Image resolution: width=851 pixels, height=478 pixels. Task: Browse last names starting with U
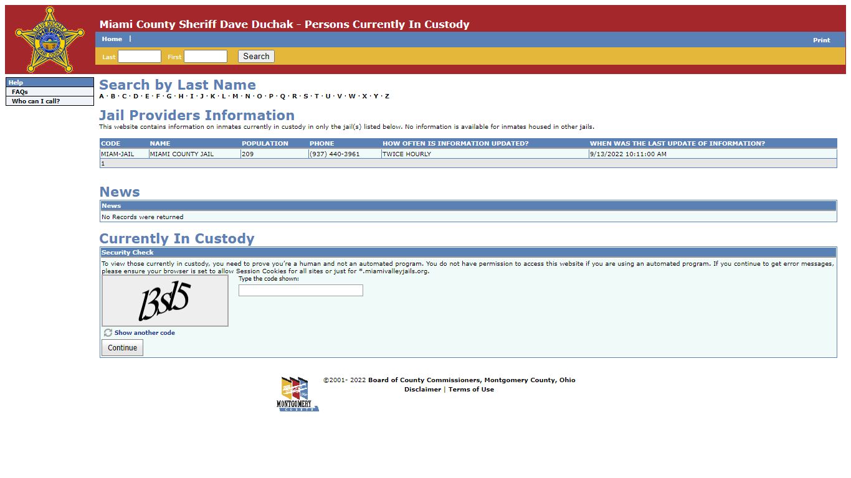point(328,96)
